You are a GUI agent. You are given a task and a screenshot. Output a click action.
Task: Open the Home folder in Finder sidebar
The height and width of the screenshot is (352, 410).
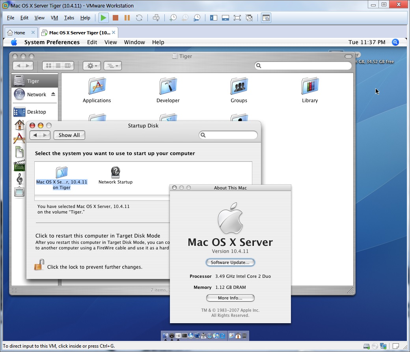[19, 125]
